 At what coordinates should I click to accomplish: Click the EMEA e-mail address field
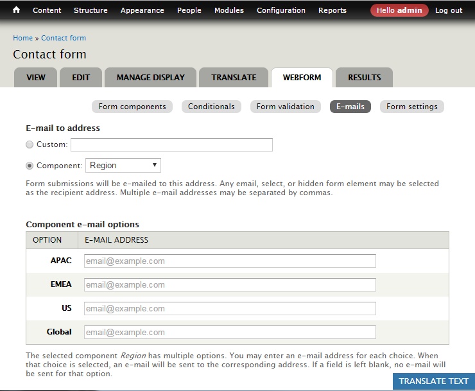tap(230, 284)
